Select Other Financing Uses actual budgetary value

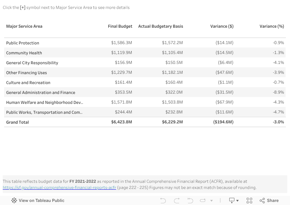click(172, 73)
